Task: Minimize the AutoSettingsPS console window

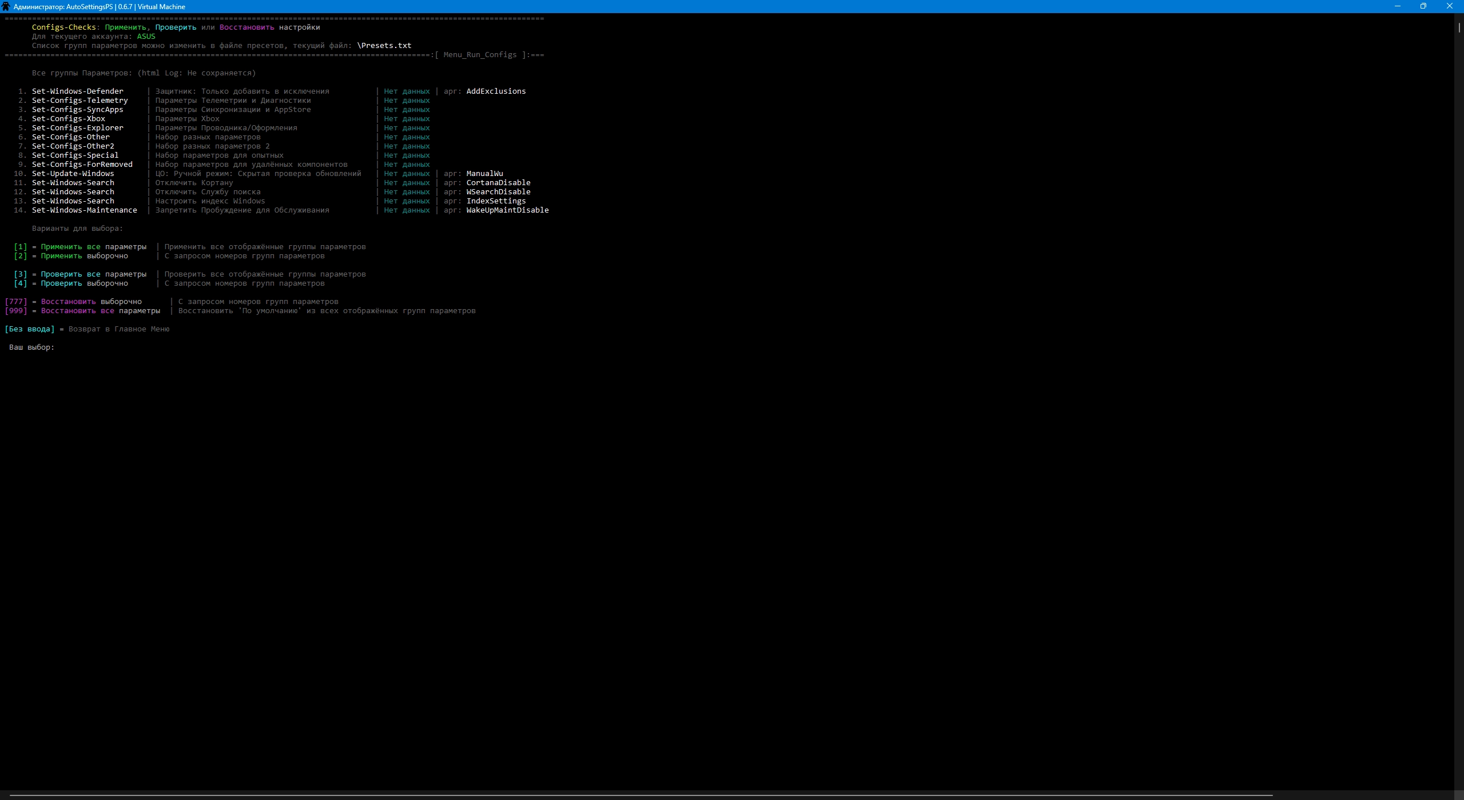Action: 1398,6
